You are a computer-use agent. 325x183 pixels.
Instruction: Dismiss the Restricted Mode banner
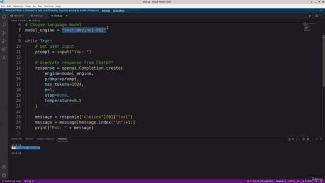click(321, 10)
